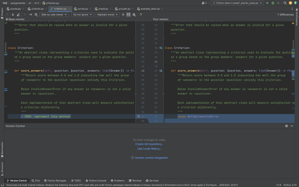
Task: Open Search Everywhere magnifier icon
Action: pos(285,3)
